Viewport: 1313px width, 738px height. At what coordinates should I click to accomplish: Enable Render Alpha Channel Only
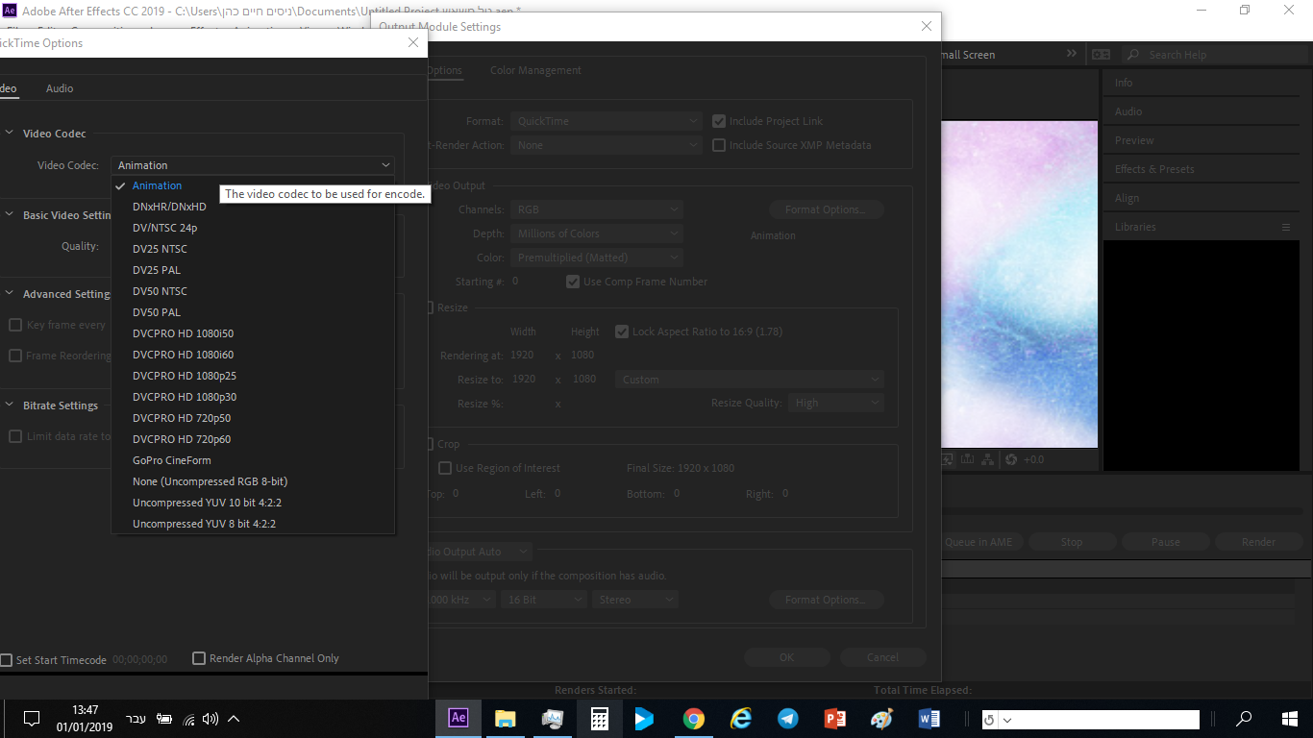tap(199, 657)
